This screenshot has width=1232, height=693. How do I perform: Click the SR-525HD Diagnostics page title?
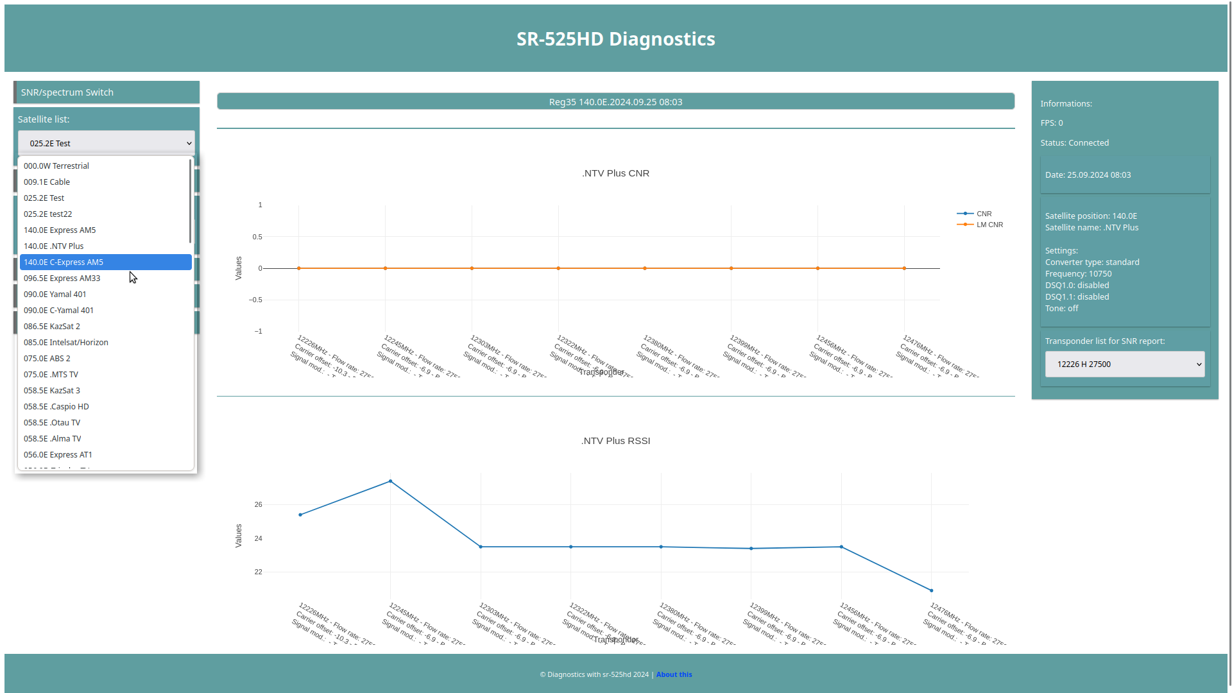point(615,39)
